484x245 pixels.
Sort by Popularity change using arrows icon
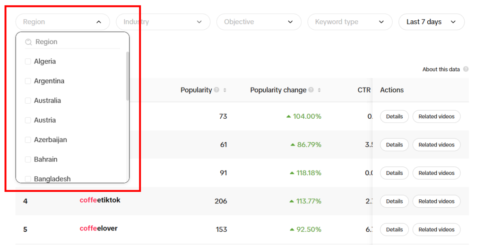[319, 90]
